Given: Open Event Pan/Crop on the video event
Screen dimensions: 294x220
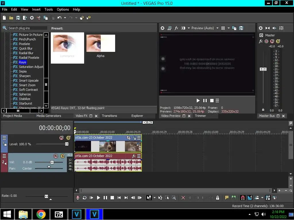Looking at the screenshot, I should tap(128, 138).
